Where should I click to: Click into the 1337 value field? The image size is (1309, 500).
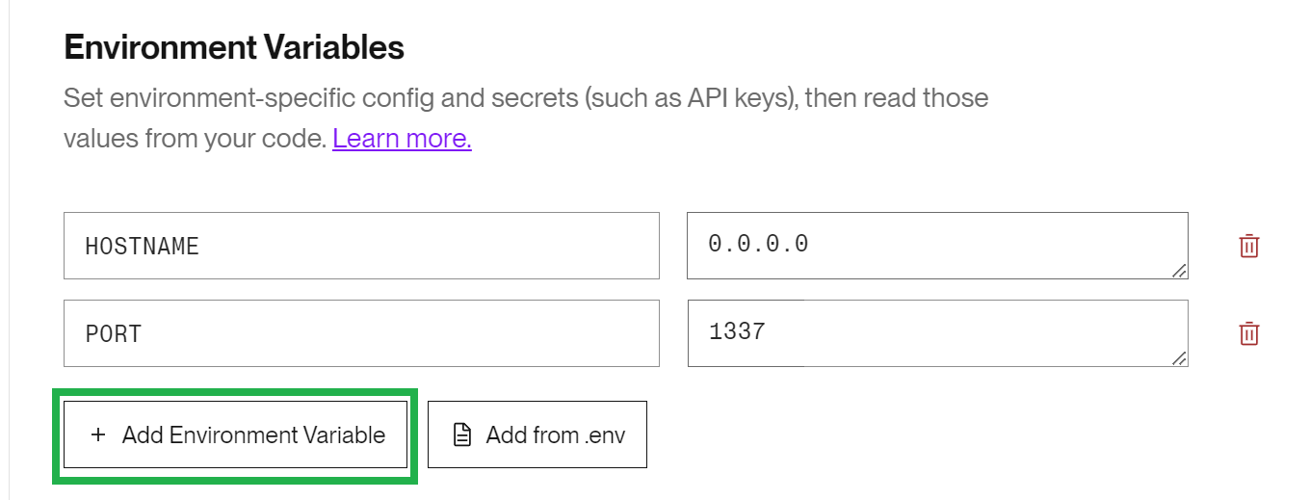point(937,333)
